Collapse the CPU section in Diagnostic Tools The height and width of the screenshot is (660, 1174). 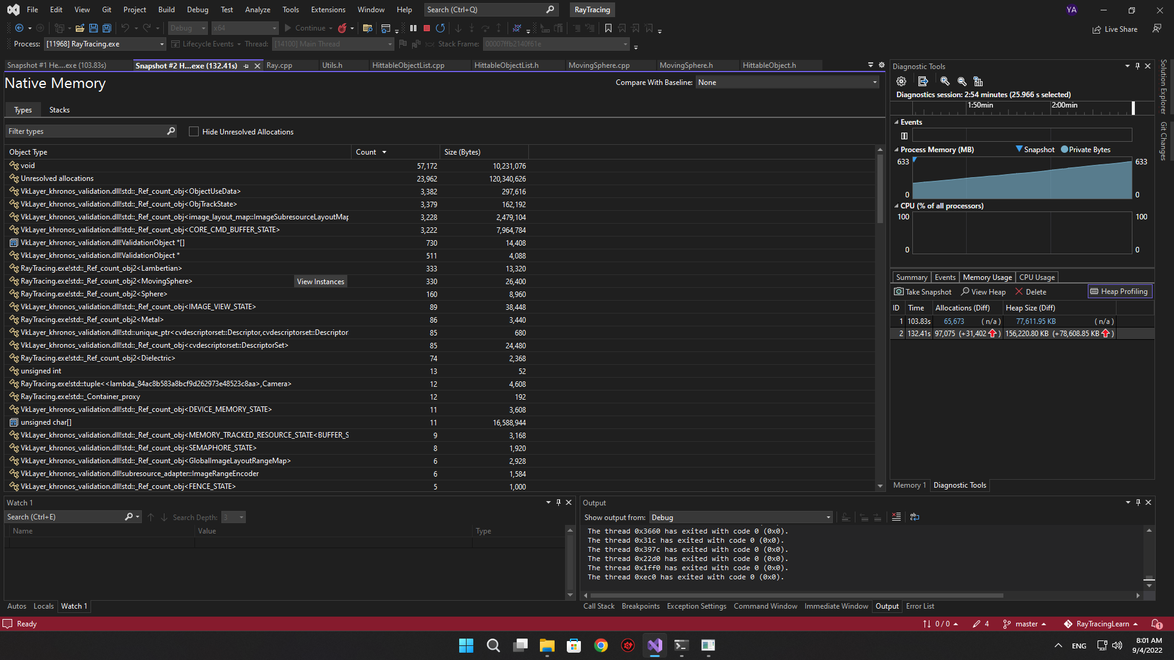pos(896,206)
